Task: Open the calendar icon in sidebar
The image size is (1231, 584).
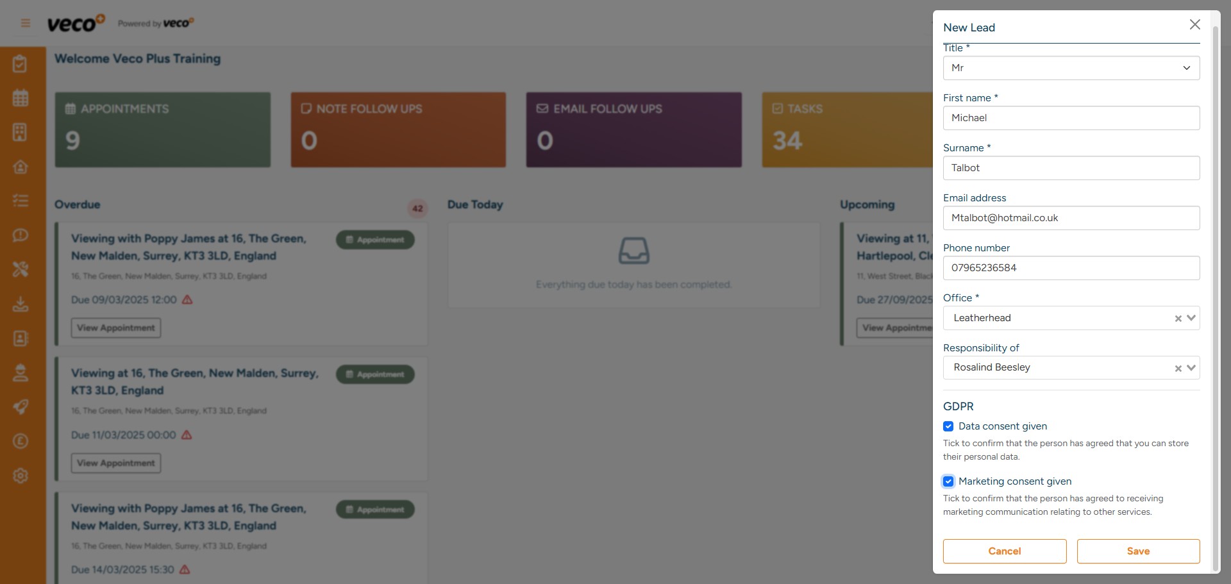Action: 21,98
